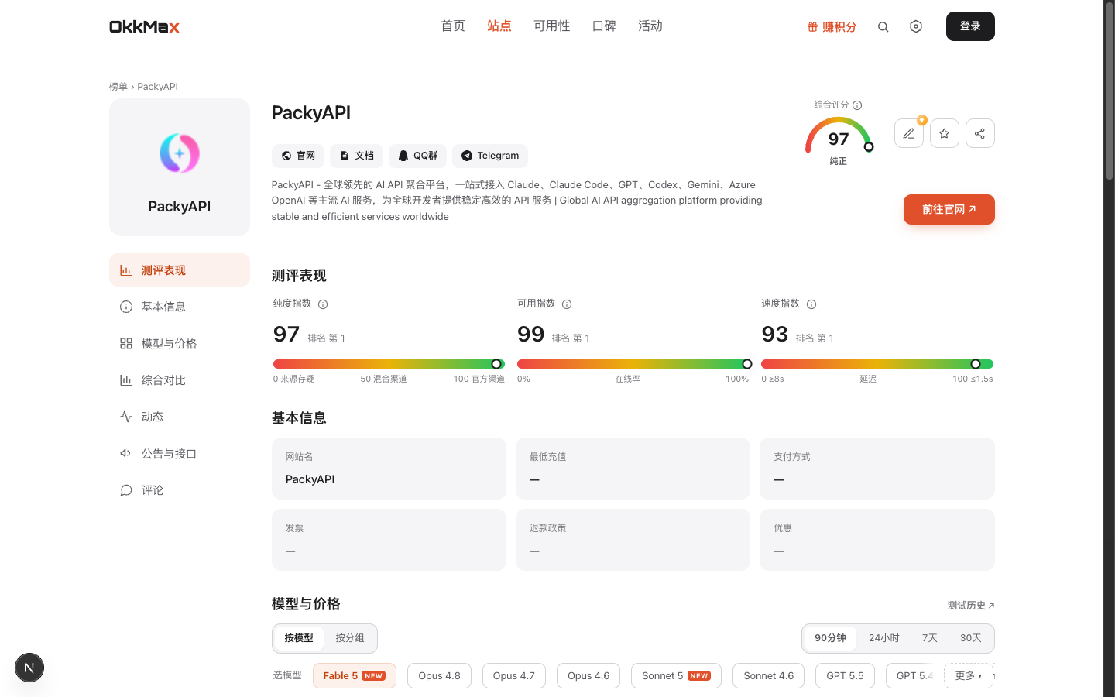This screenshot has width=1115, height=697.
Task: Click the 前往官网 button
Action: coord(949,209)
